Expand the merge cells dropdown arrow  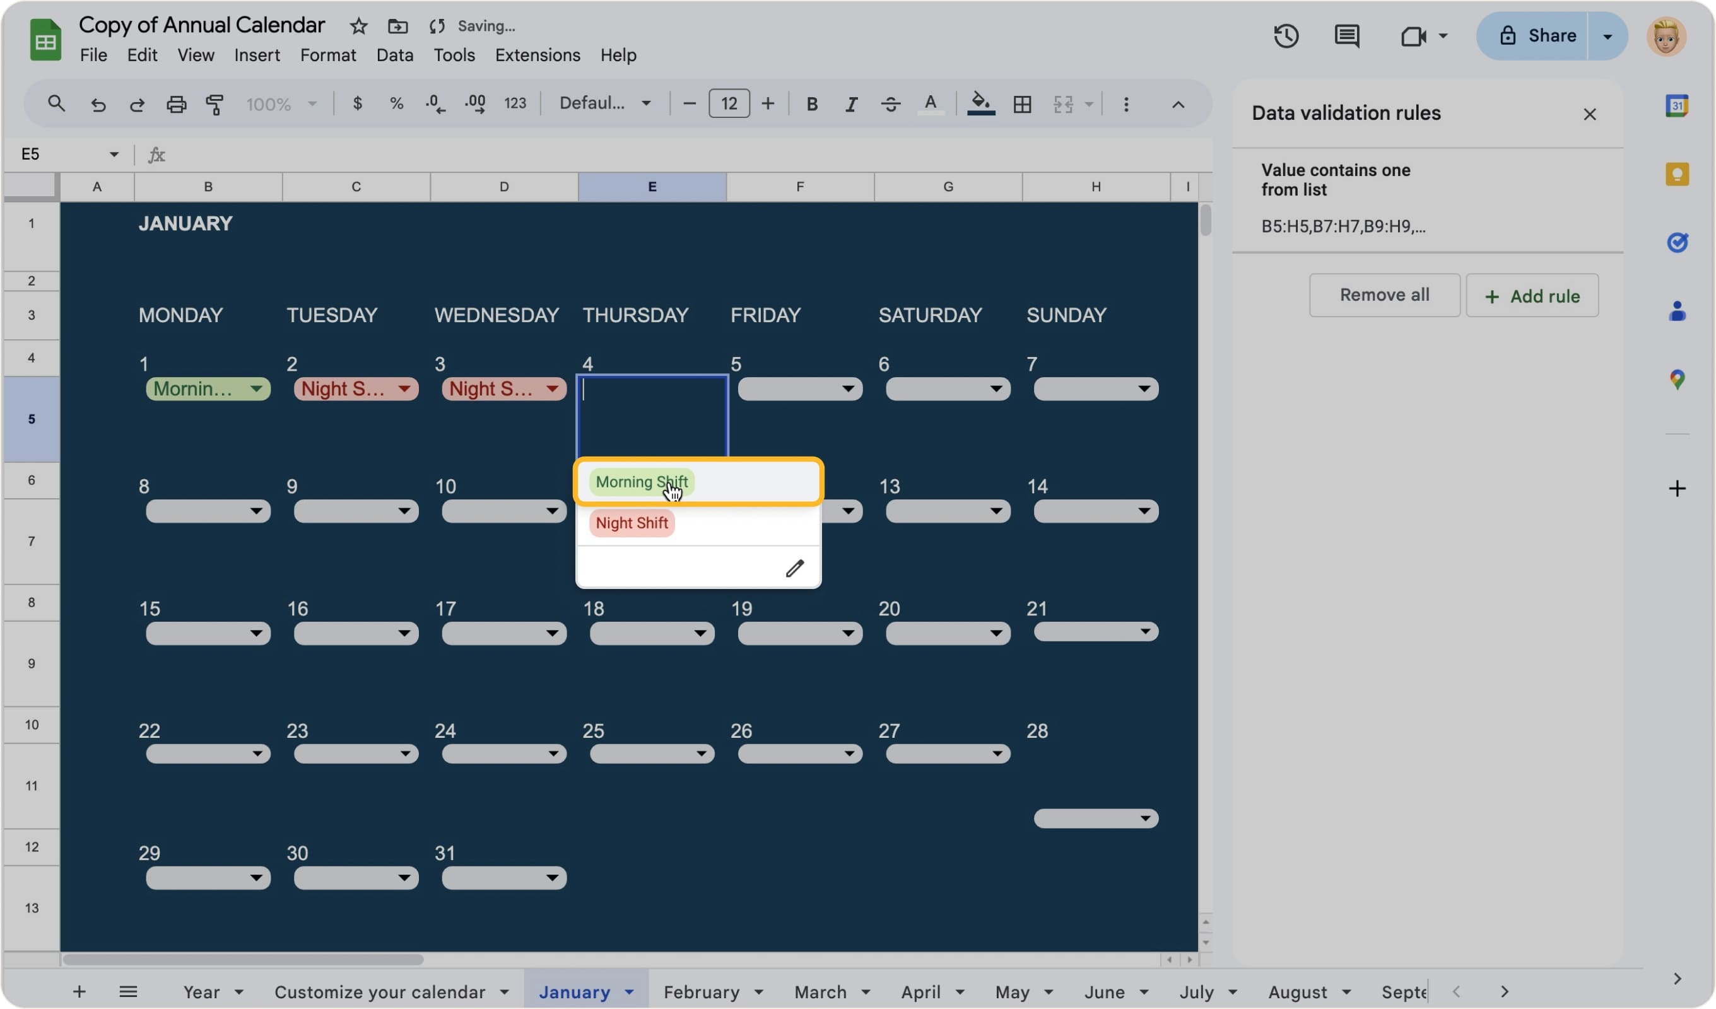coord(1090,103)
